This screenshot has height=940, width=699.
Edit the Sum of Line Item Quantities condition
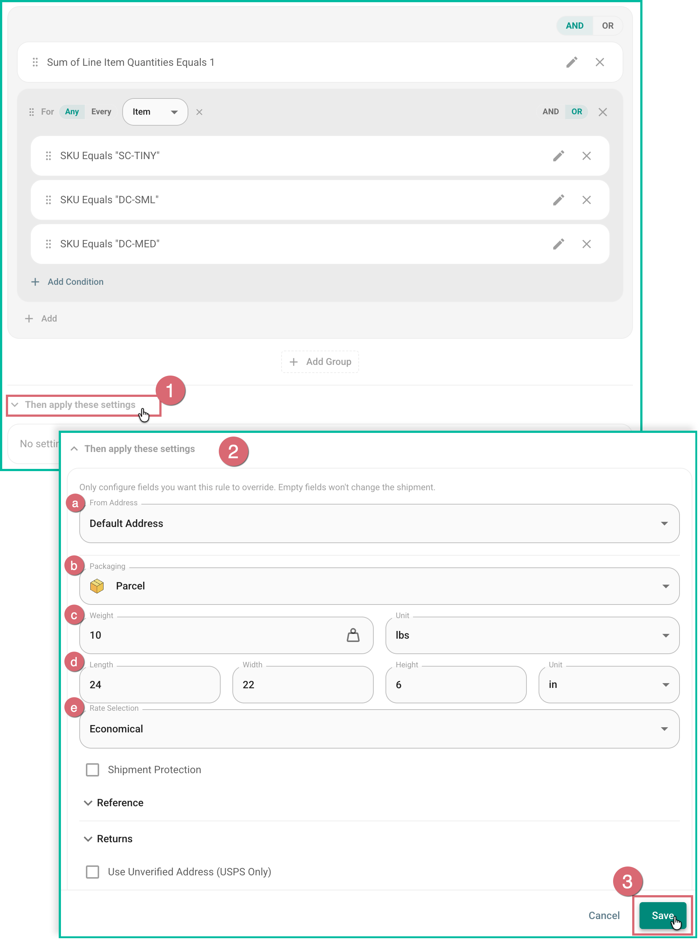(x=572, y=62)
